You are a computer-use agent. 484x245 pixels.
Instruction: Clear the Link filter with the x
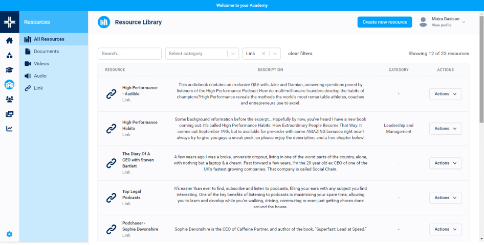pyautogui.click(x=263, y=54)
